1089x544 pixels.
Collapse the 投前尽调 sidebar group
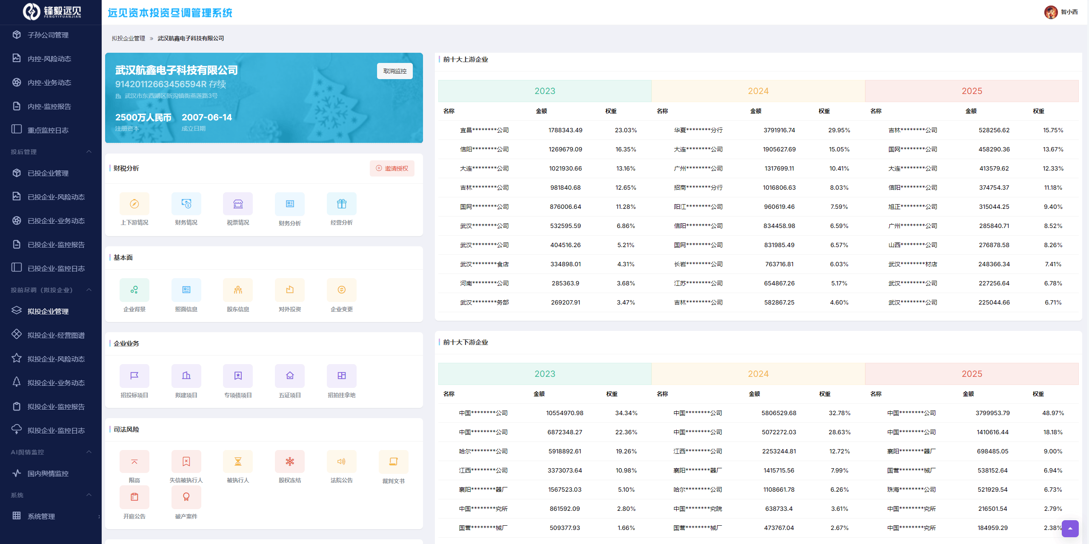[89, 290]
